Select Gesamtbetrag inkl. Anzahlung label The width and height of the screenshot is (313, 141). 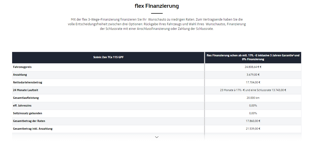tap(33, 129)
